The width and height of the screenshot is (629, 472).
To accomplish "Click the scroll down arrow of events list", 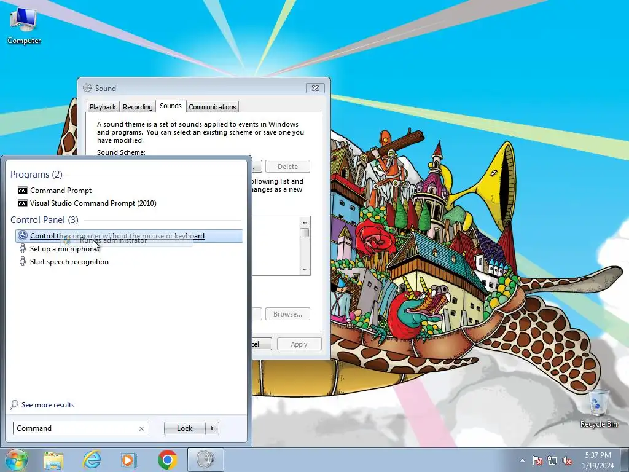I will point(305,269).
